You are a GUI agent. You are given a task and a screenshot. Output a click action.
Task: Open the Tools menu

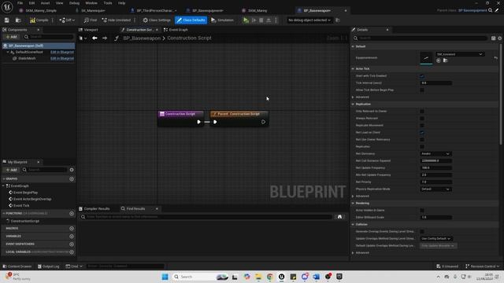[108, 3]
